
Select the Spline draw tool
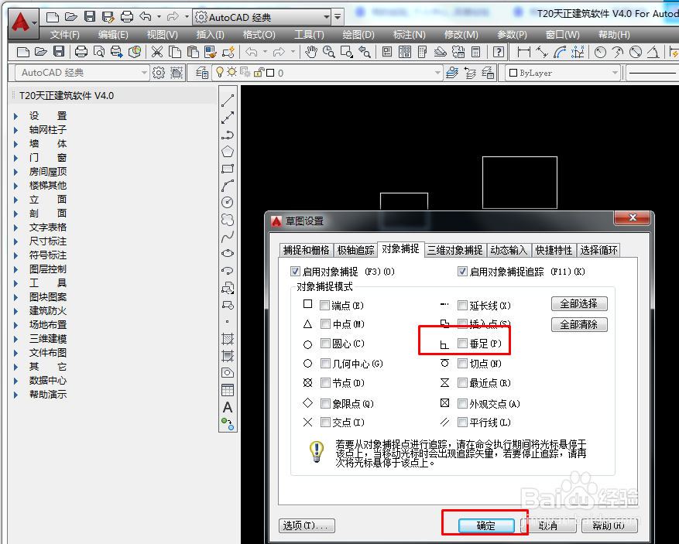pyautogui.click(x=228, y=236)
